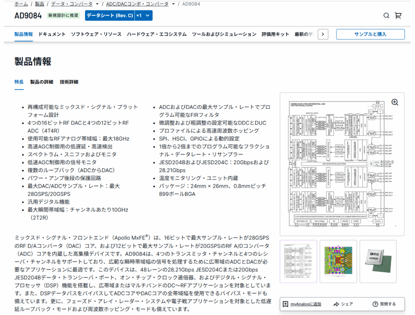The width and height of the screenshot is (415, 315).
Task: Zoom the block diagram with magnifier icon
Action: 395,102
